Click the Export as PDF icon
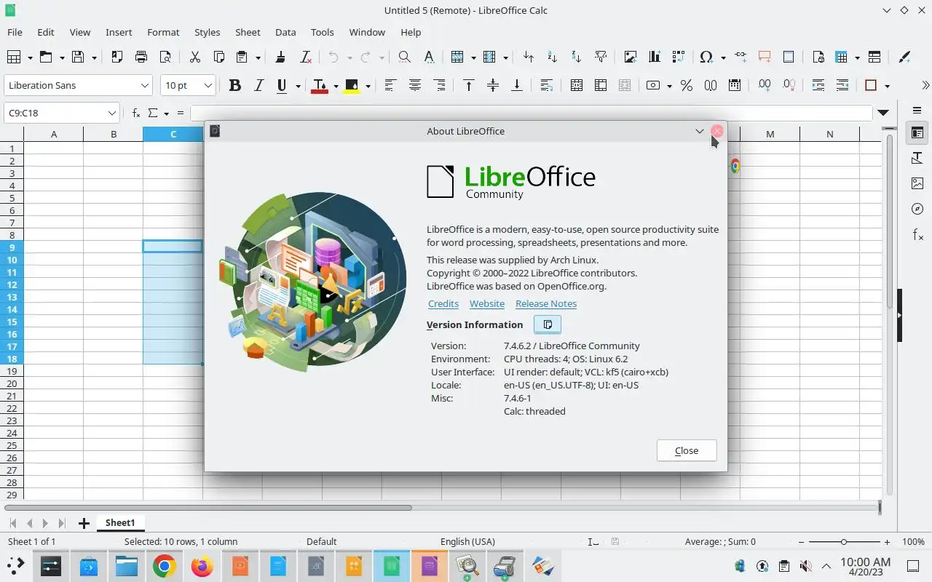The height and width of the screenshot is (582, 932). tap(117, 57)
